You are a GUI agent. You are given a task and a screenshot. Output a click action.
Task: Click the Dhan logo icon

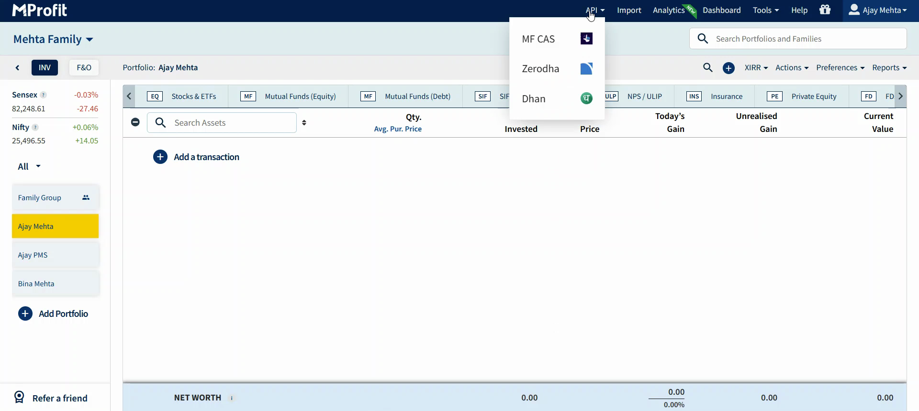pos(586,98)
